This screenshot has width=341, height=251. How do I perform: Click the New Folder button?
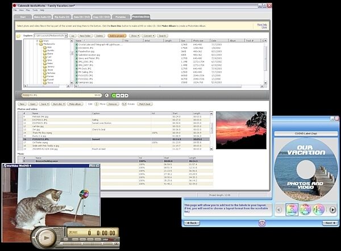point(85,36)
